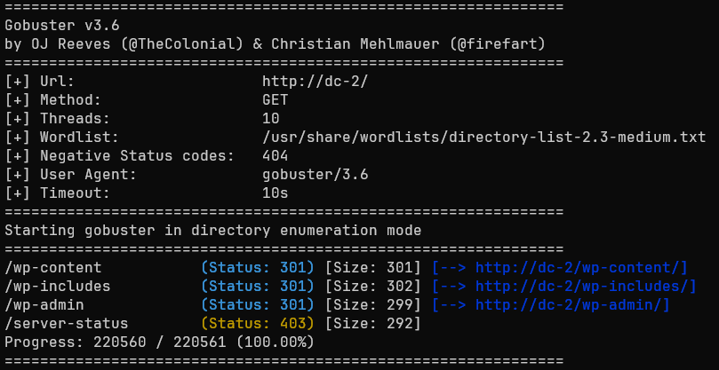Click the Size: 292 value
719x370 pixels.
pos(373,324)
